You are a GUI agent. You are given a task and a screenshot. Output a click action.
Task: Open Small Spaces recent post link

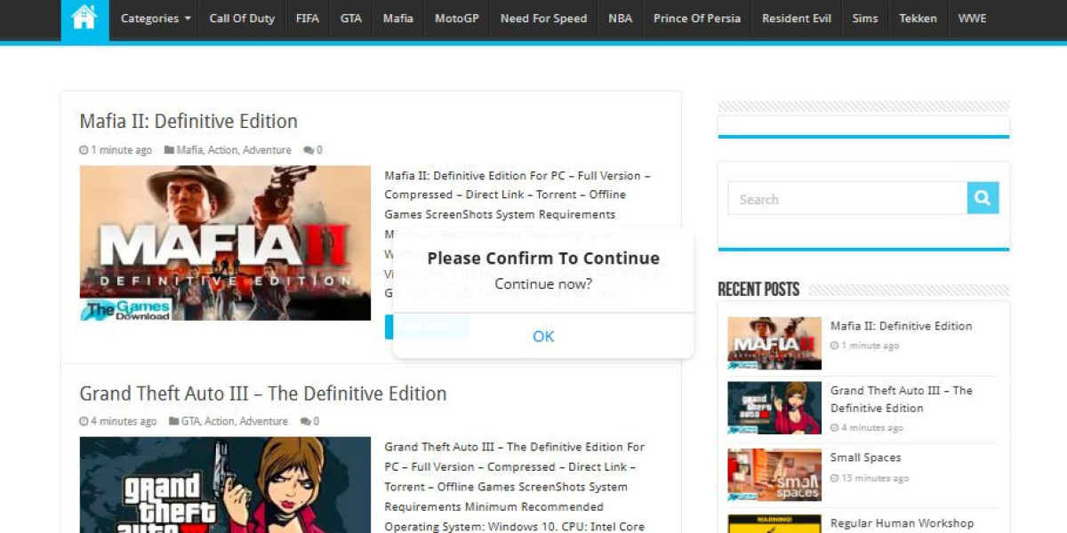coord(865,457)
